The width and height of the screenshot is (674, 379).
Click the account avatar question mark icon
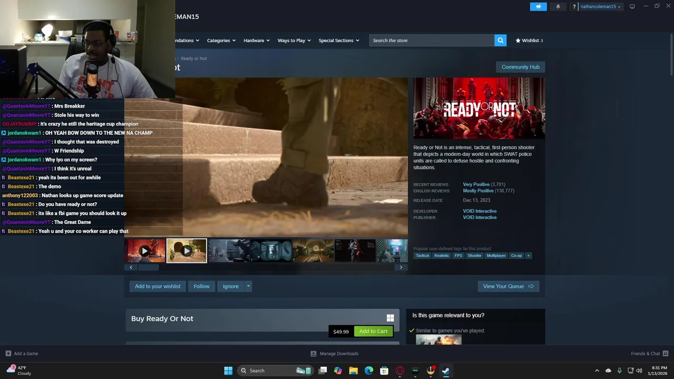pos(573,7)
